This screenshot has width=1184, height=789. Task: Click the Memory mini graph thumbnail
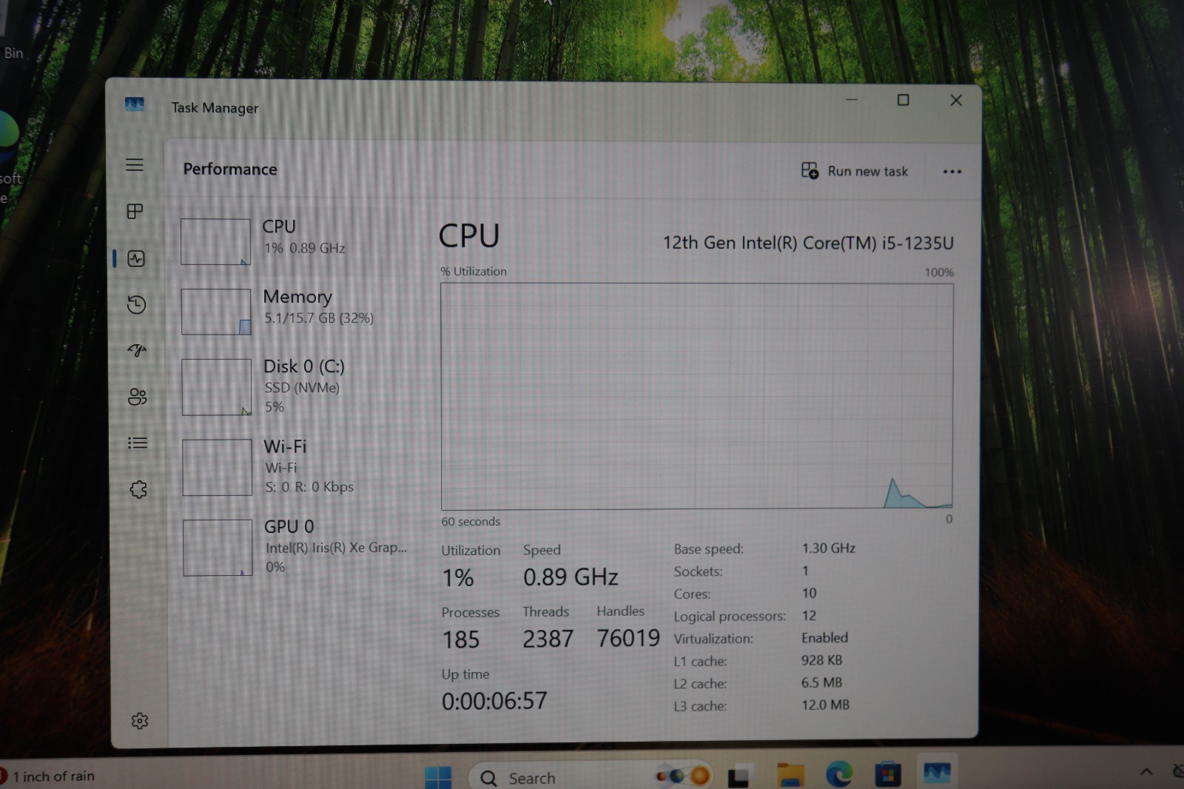216,312
